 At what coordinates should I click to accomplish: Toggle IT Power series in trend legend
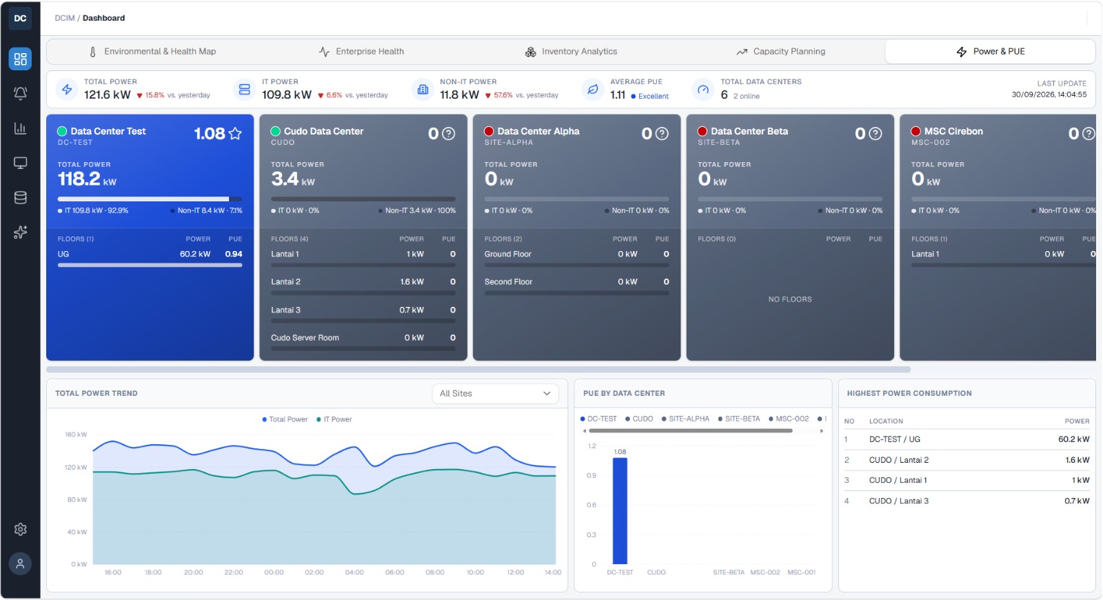pos(334,419)
